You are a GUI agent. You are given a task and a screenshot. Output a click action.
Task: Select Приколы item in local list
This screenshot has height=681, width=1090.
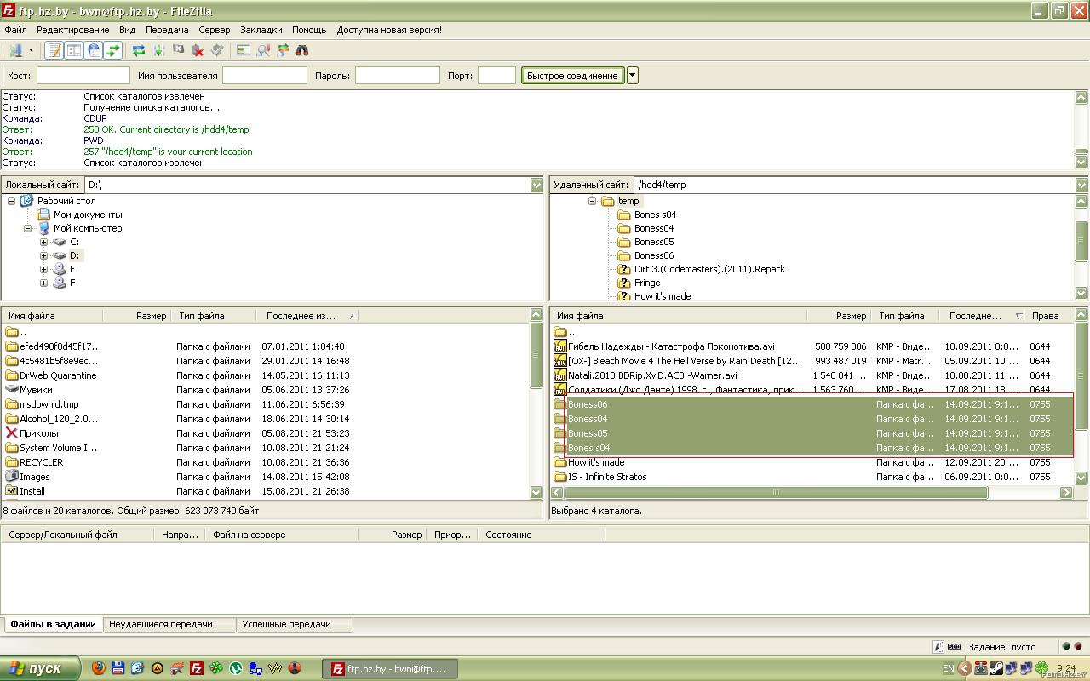click(x=39, y=433)
